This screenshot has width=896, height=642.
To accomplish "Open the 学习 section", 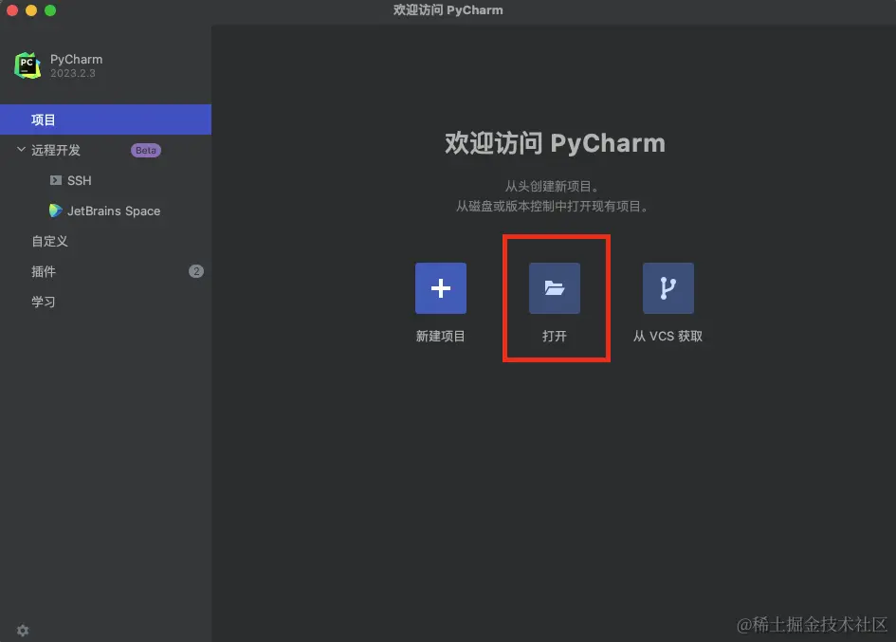I will [105, 302].
